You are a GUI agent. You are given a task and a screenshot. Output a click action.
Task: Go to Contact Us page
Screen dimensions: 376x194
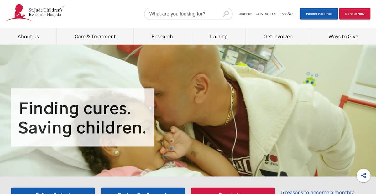point(266,14)
